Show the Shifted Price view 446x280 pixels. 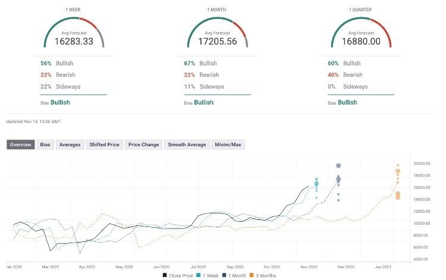(x=104, y=144)
